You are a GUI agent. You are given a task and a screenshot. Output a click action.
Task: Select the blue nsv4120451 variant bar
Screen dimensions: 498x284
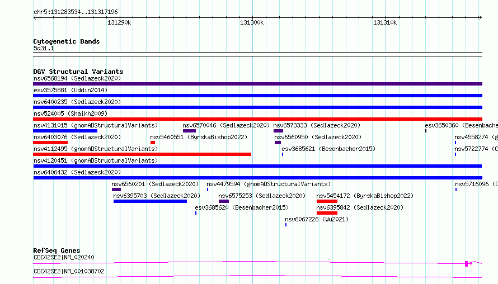(257, 166)
